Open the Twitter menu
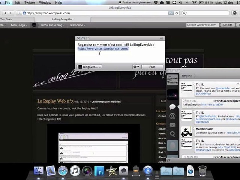The height and width of the screenshot is (180, 240). 30,2
